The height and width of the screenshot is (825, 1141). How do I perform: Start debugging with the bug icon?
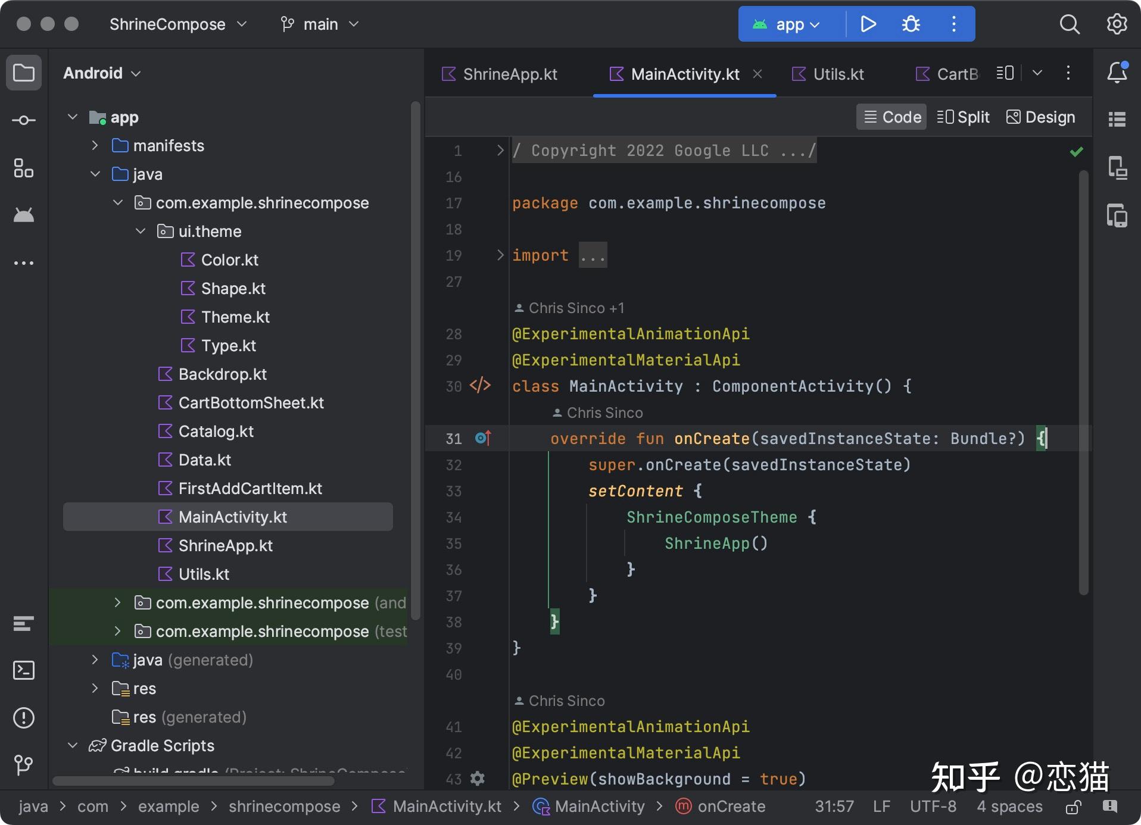pos(911,24)
